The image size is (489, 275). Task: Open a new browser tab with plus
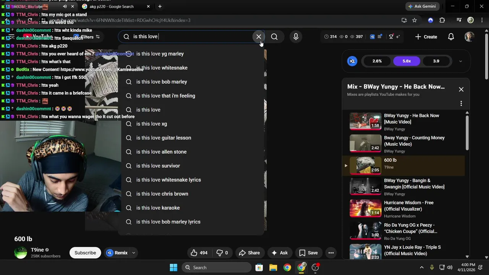160,6
